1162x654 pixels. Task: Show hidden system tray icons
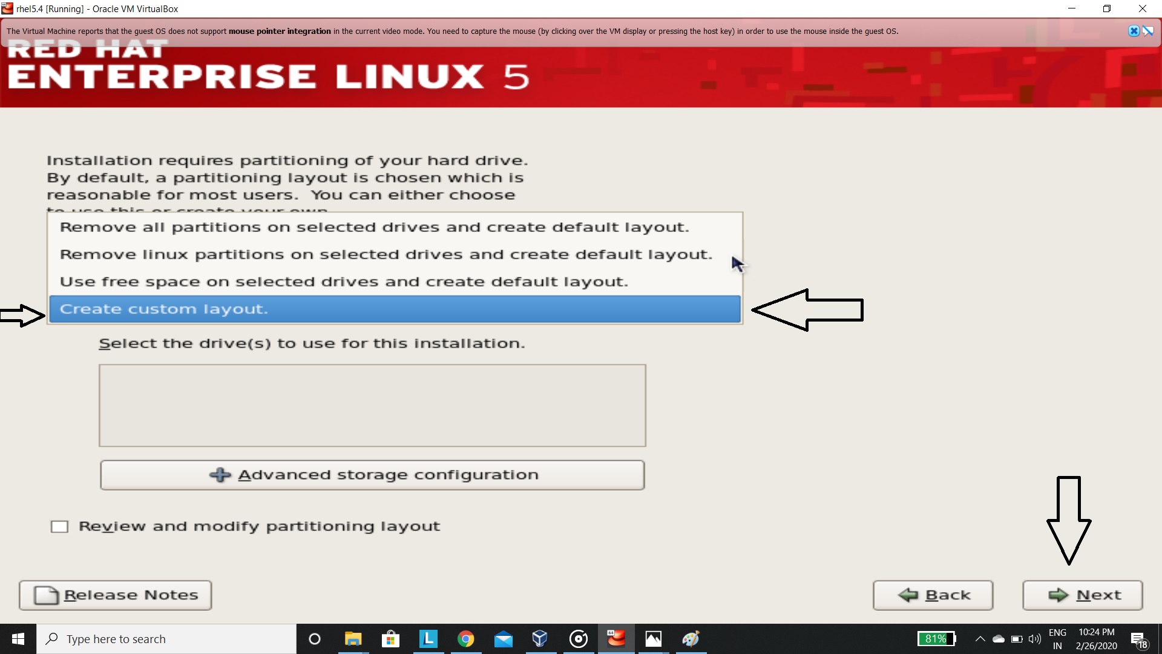coord(980,639)
